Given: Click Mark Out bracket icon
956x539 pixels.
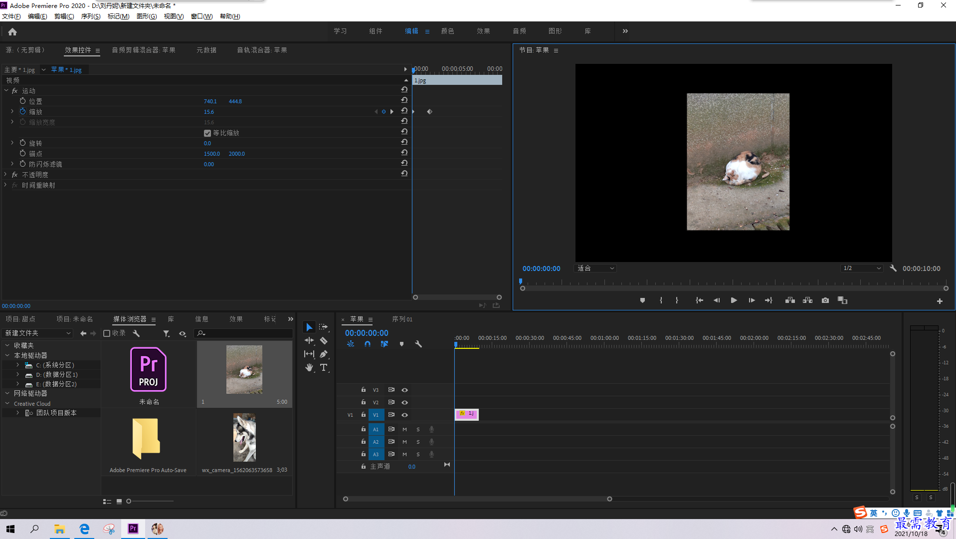Looking at the screenshot, I should coord(677,300).
